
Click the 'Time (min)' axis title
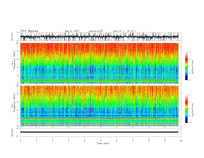click(103, 143)
